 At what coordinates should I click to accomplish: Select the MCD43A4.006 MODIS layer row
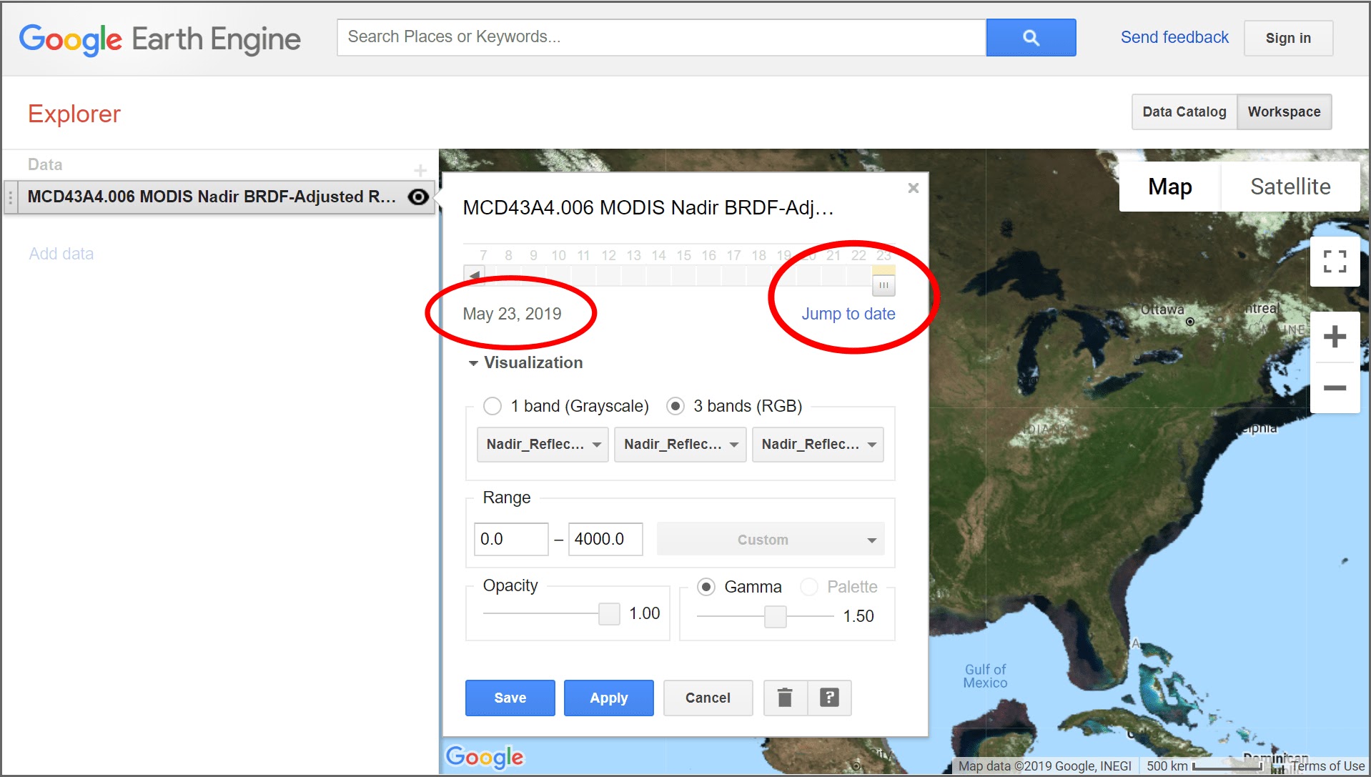tap(219, 197)
